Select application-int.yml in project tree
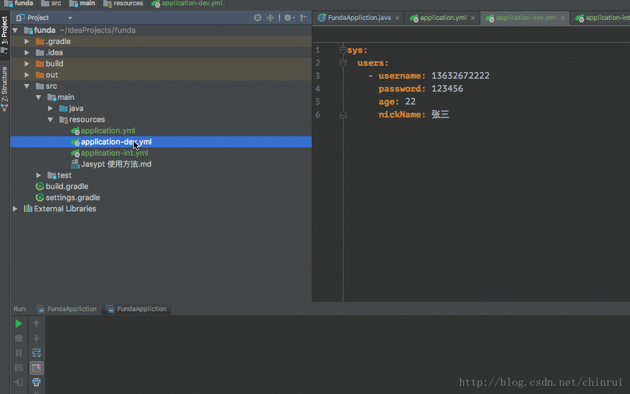The image size is (630, 394). point(114,153)
